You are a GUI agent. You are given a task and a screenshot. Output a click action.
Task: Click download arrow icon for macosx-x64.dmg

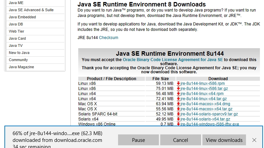coord(178,104)
